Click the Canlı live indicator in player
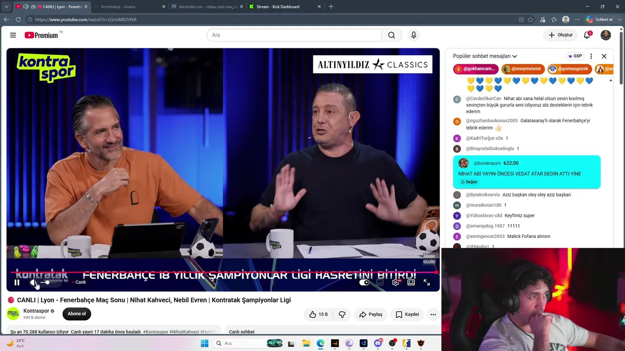This screenshot has width=625, height=351. (x=79, y=282)
